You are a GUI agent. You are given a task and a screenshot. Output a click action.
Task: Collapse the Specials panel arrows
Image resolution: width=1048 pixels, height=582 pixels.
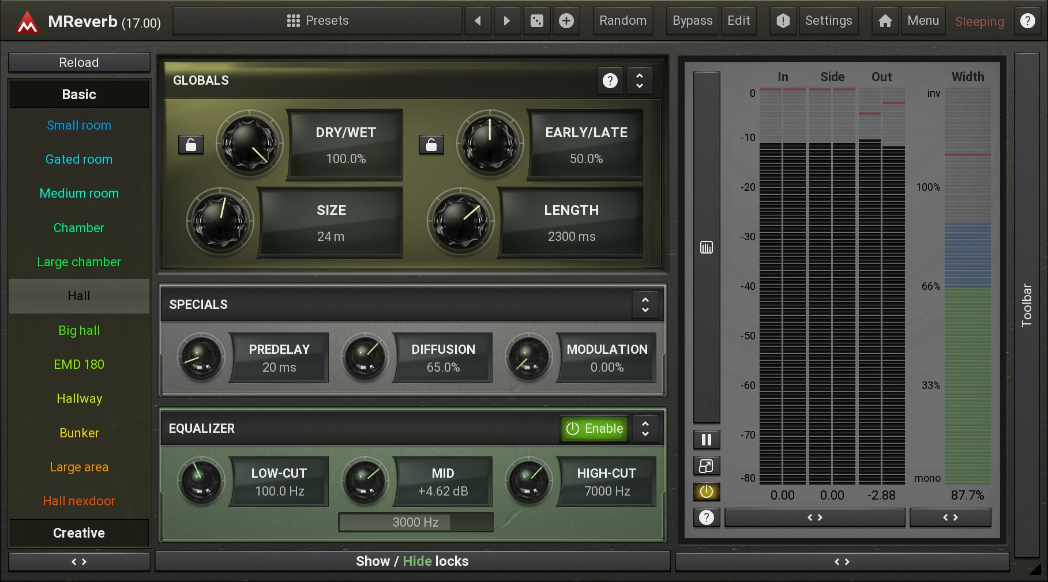(645, 305)
